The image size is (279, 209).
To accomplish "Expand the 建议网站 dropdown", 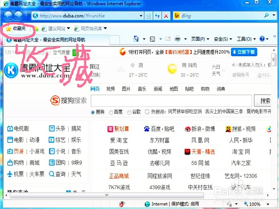I will point(69,28).
